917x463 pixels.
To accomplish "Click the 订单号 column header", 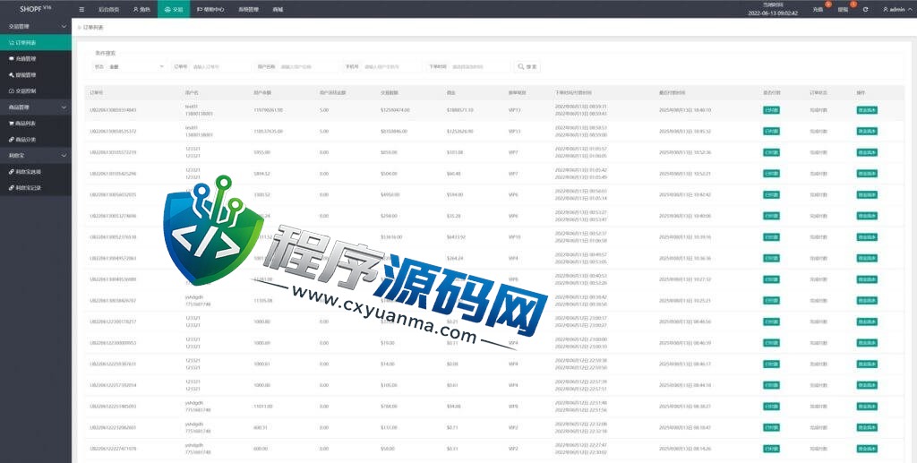I will pyautogui.click(x=96, y=93).
